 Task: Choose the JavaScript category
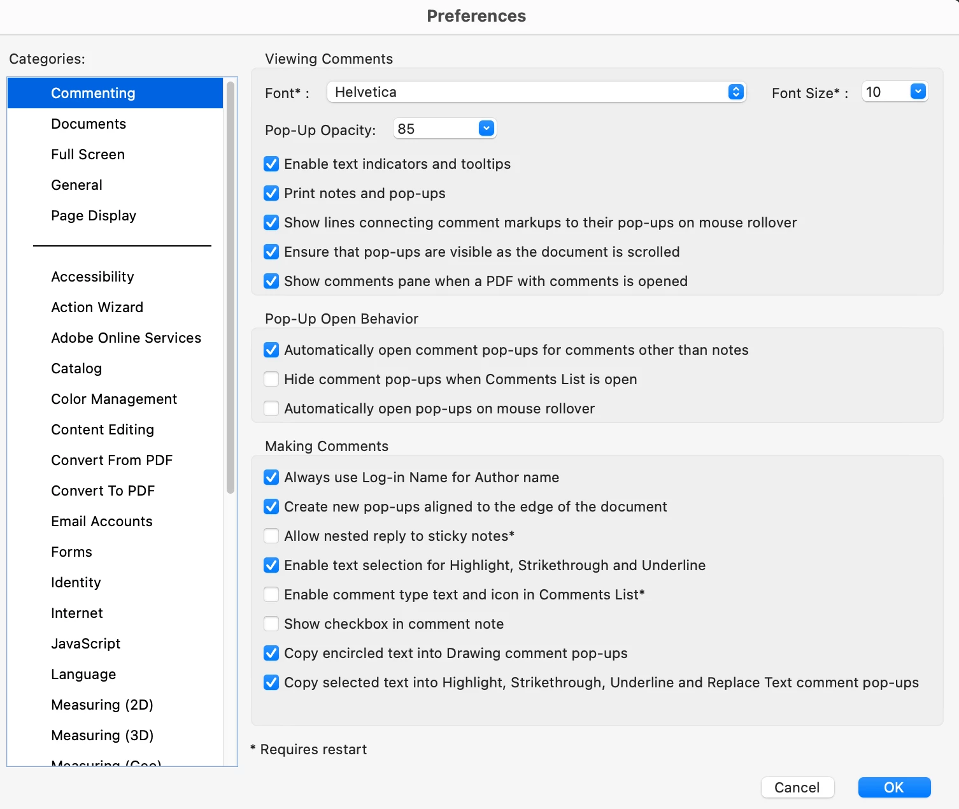85,644
